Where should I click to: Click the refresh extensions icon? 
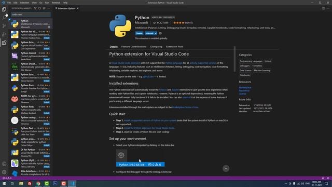pos(39,8)
